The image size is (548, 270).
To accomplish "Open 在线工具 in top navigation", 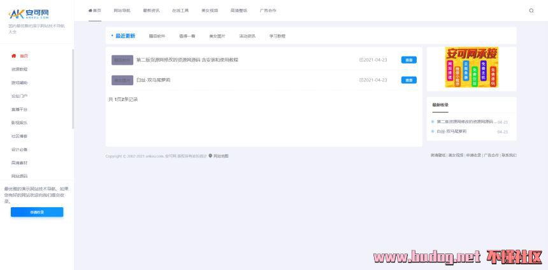I will [180, 10].
